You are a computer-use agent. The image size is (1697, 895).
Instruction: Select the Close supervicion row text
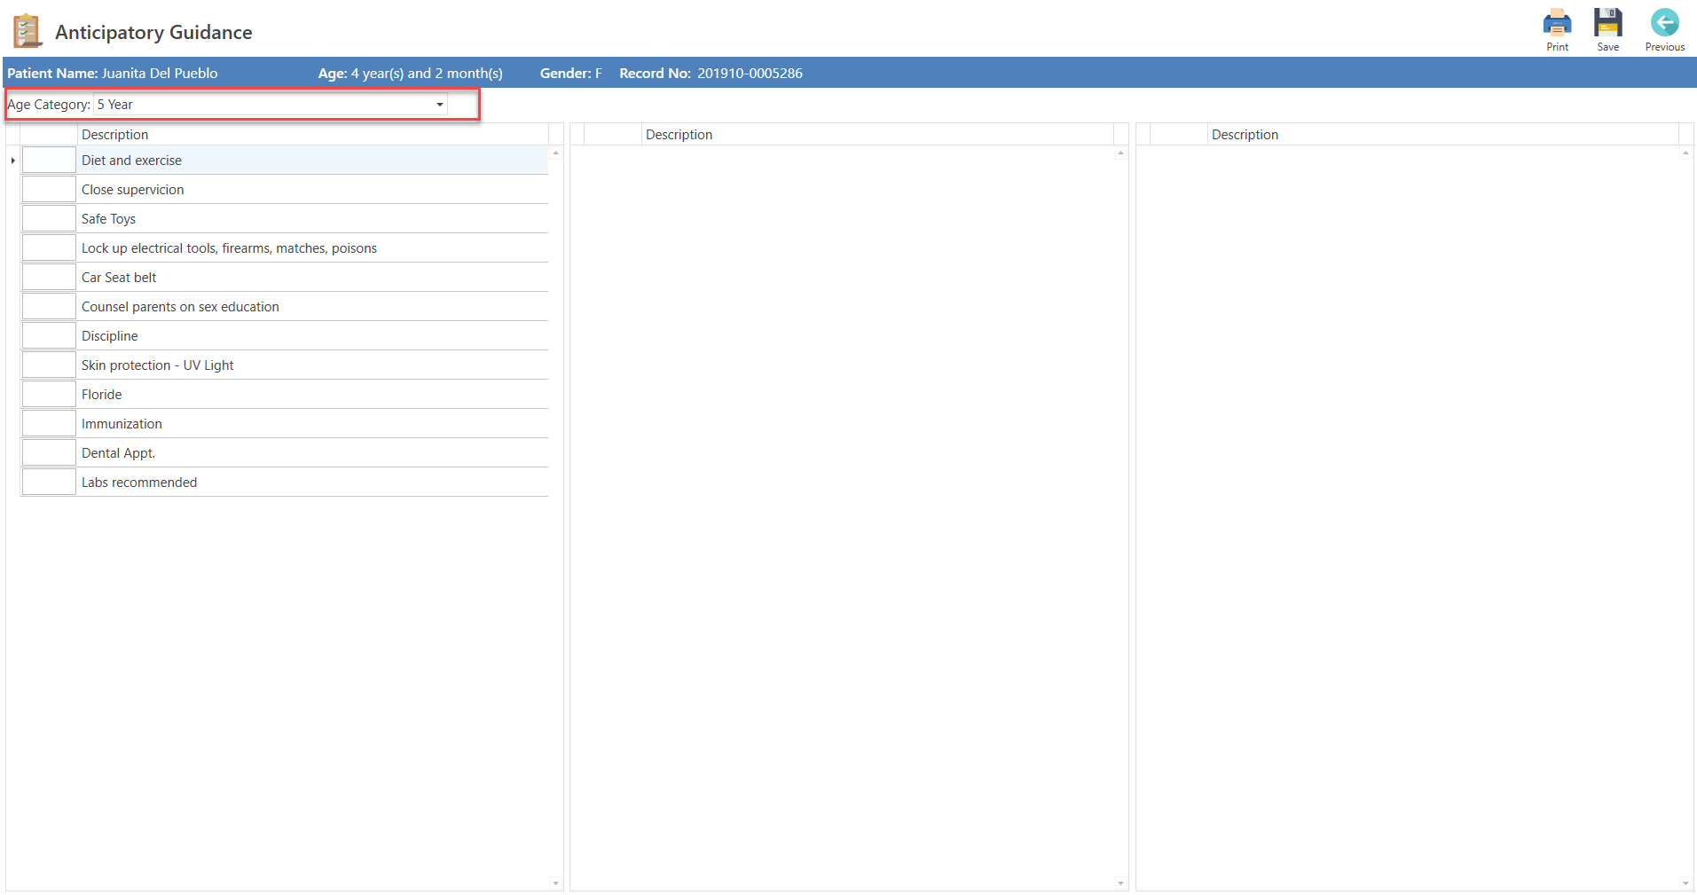(x=133, y=190)
